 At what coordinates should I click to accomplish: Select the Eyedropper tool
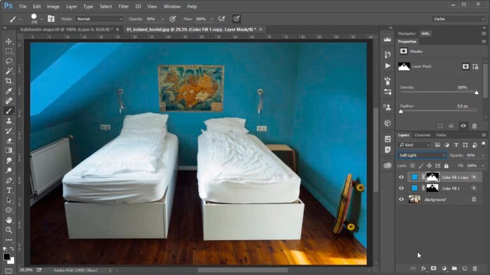(9, 91)
